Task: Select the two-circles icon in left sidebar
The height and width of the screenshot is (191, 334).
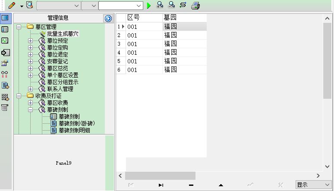Action: [4, 74]
